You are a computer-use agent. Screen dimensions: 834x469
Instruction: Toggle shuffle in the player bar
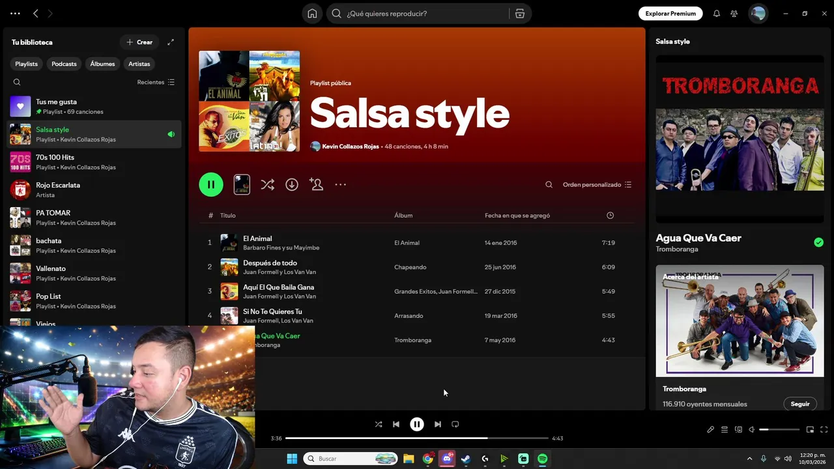(x=379, y=424)
